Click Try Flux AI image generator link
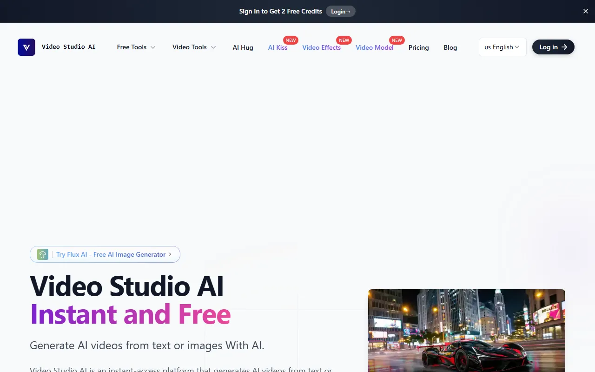Image resolution: width=595 pixels, height=372 pixels. point(111,254)
